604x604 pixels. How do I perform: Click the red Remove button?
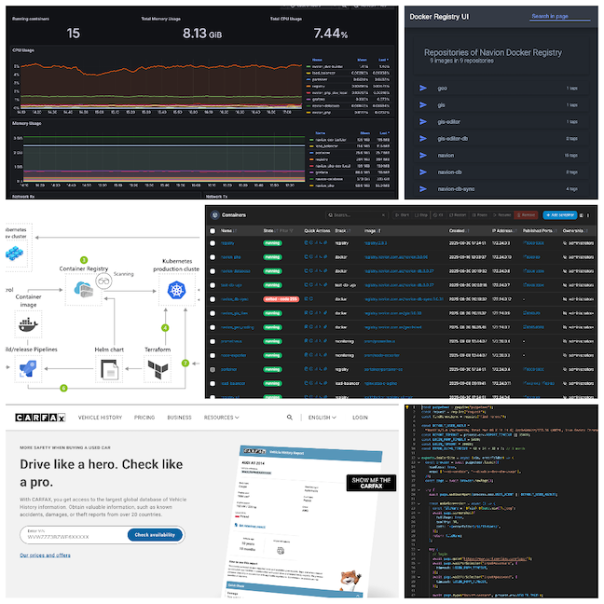tap(527, 215)
